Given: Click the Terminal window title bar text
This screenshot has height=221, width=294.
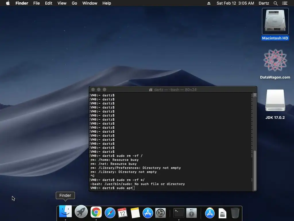Looking at the screenshot, I should click(175, 90).
